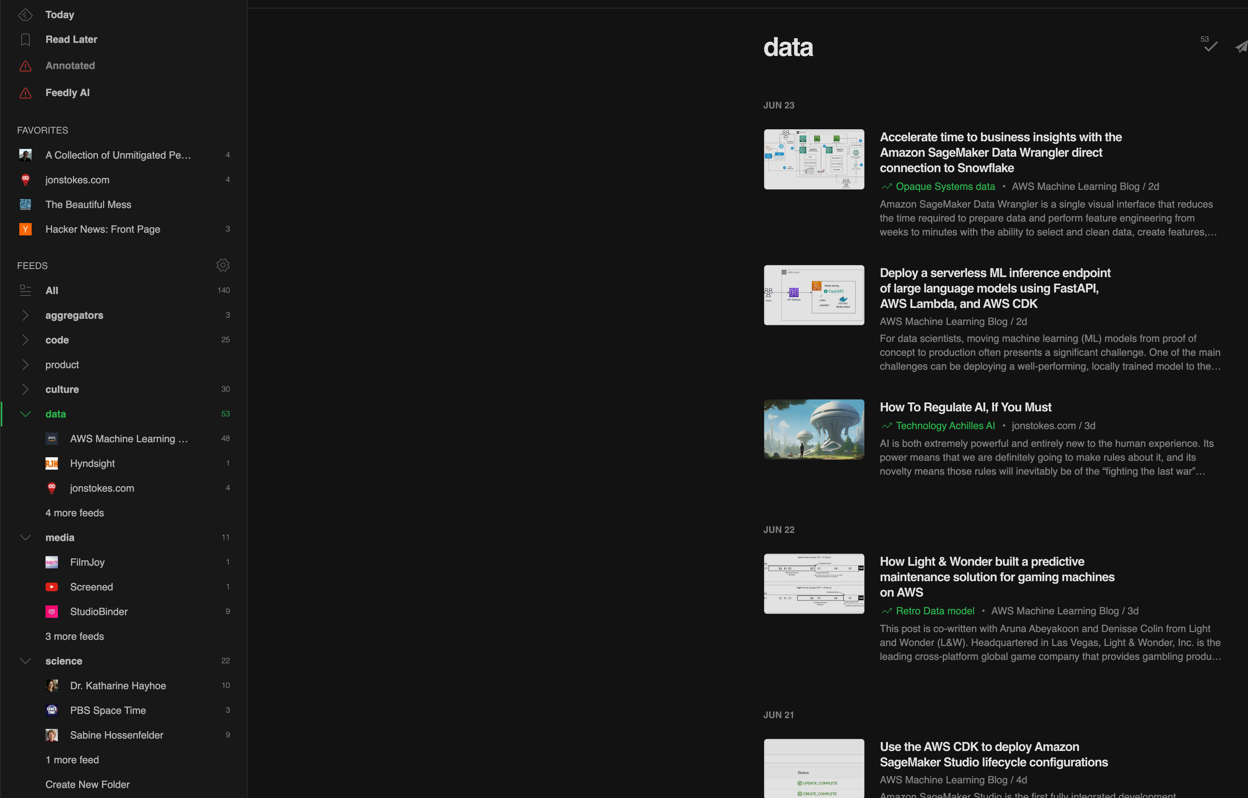Screen dimensions: 1248x798
Task: Click jonstokes.com favicon under data folder
Action: click(52, 488)
